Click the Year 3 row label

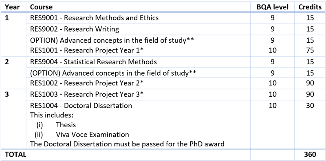(x=7, y=94)
